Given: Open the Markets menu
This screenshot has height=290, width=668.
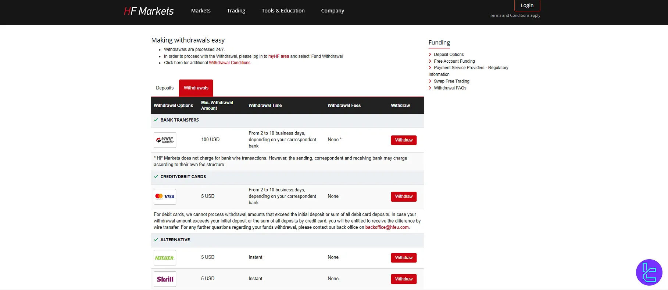Looking at the screenshot, I should (201, 11).
